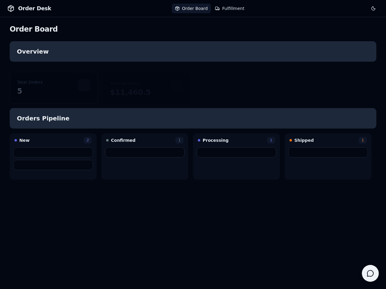386x289 pixels.
Task: Click the Shipped column heading
Action: point(304,140)
